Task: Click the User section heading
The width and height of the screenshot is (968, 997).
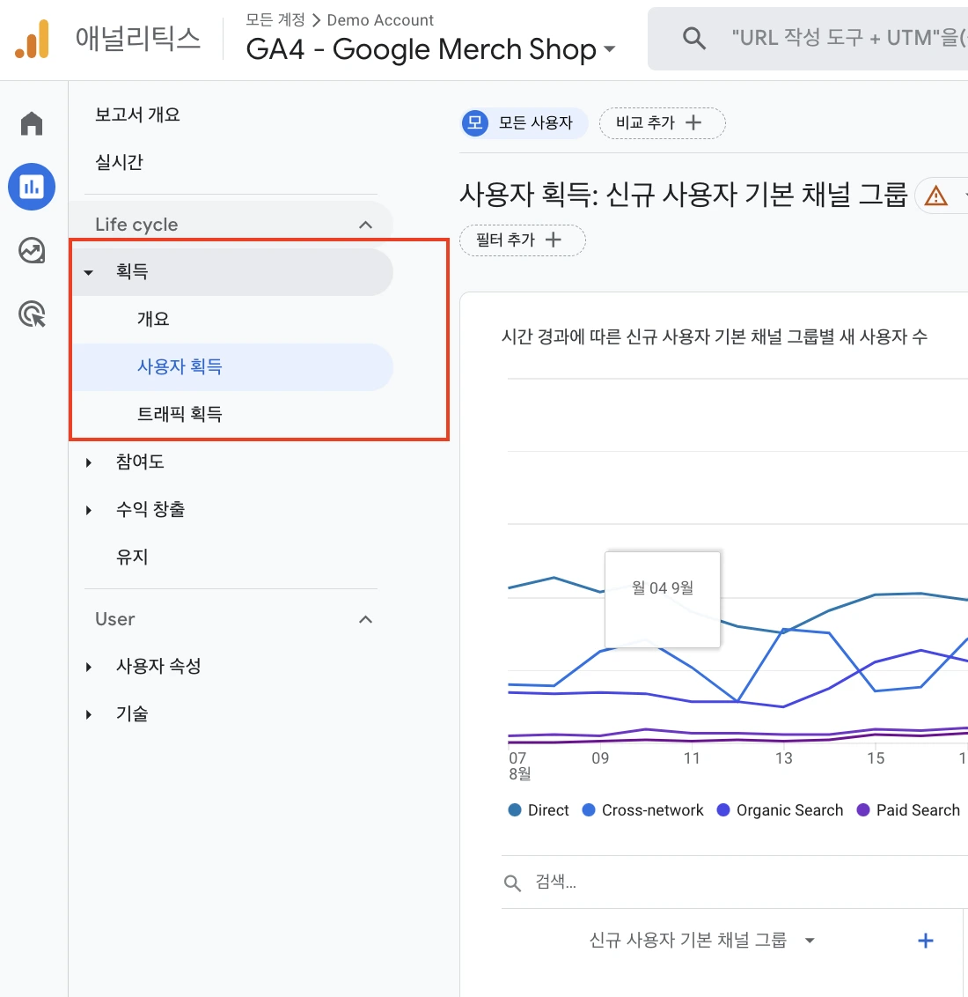Action: click(115, 619)
